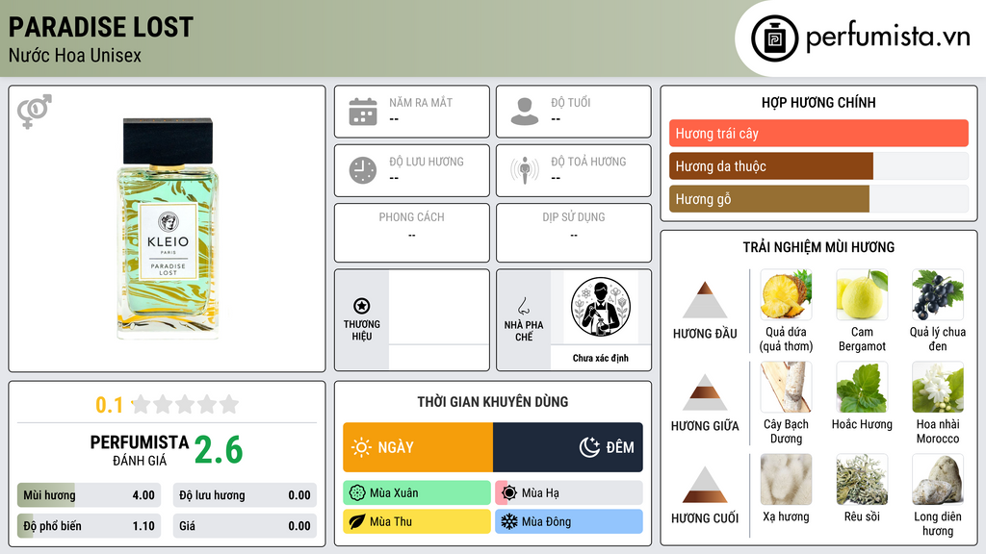The image size is (986, 554).
Task: Click the sillage icon for Độ toả hương
Action: 525,170
